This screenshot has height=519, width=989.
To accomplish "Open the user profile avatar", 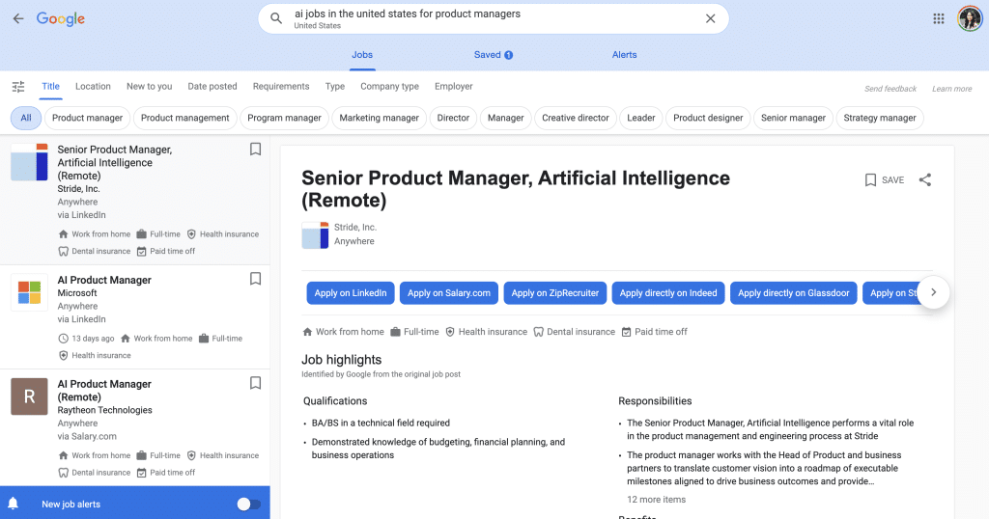I will click(969, 18).
